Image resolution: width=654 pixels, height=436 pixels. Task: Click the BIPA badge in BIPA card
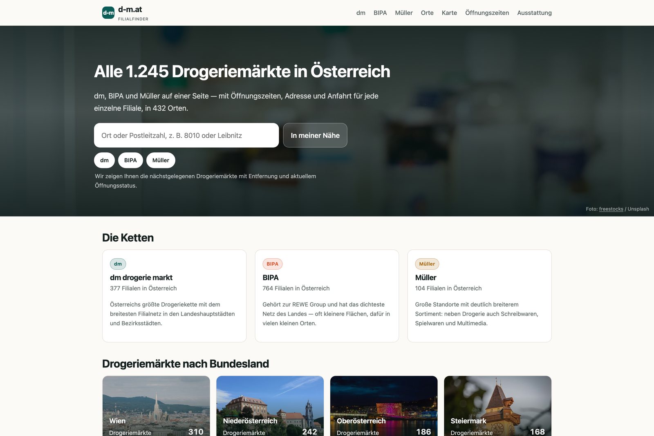point(273,264)
